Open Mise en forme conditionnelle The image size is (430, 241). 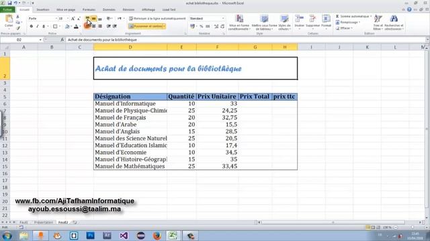(x=239, y=22)
